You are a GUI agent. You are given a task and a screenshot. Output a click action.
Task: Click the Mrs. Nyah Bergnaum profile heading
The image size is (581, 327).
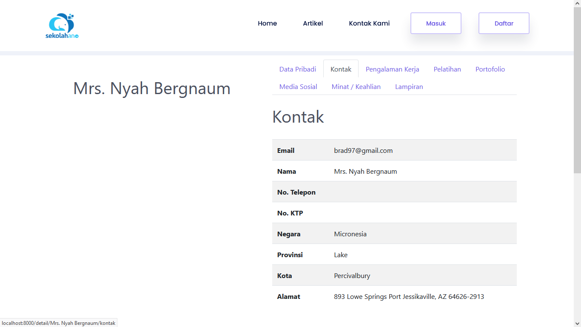click(x=152, y=88)
